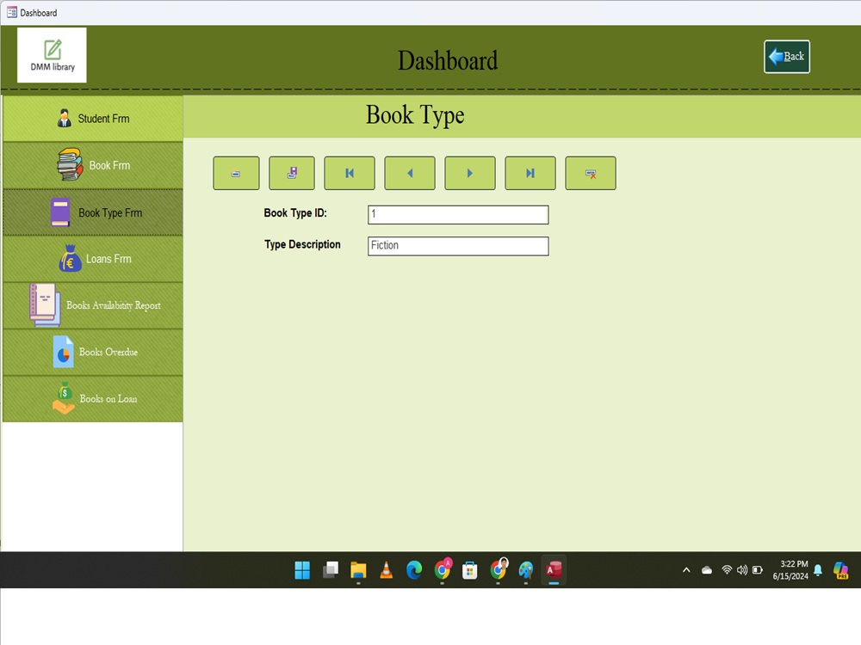Jump to the last record
861x645 pixels.
pos(530,174)
